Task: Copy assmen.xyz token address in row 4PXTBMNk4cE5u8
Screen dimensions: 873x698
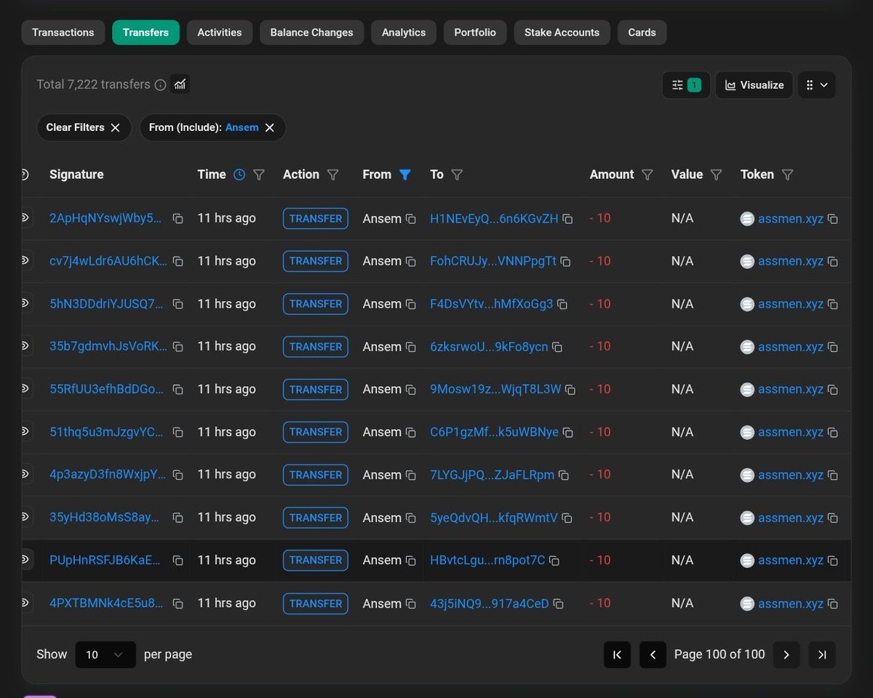Action: pyautogui.click(x=832, y=604)
